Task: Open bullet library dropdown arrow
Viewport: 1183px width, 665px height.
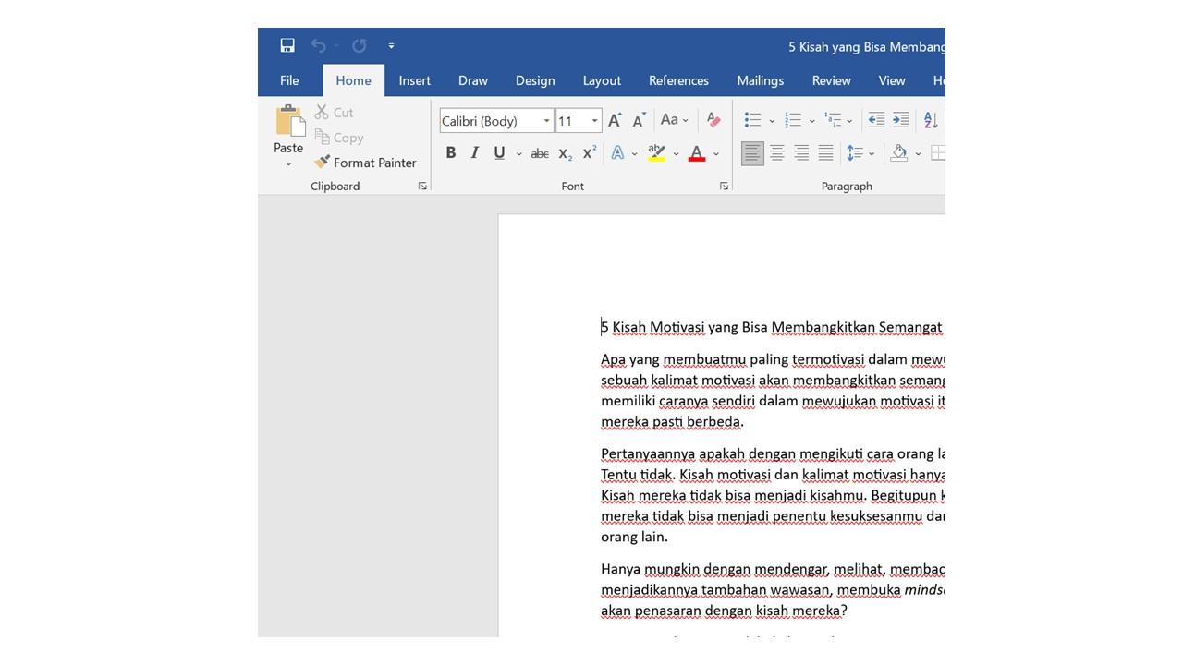Action: tap(772, 121)
